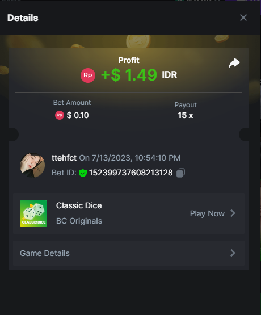Click the Play Now link
This screenshot has height=315, width=261.
coord(207,213)
